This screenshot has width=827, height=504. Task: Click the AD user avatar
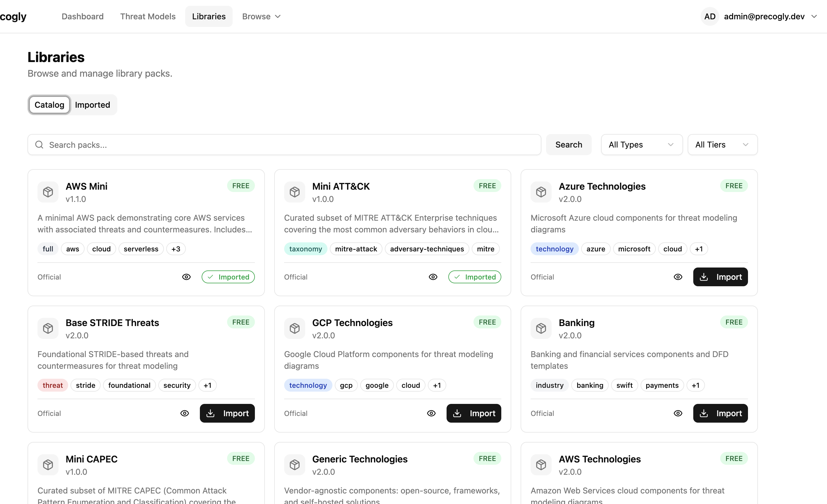pos(710,16)
